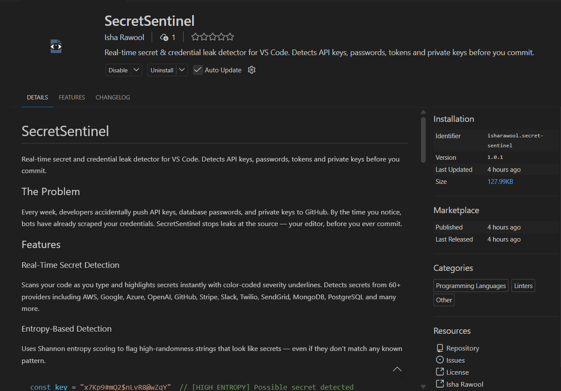Click the identifier isharawool.secret-sentinel value

(515, 140)
